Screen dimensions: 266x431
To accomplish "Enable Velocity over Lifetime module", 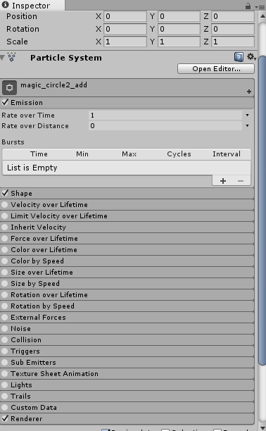I will (x=4, y=204).
